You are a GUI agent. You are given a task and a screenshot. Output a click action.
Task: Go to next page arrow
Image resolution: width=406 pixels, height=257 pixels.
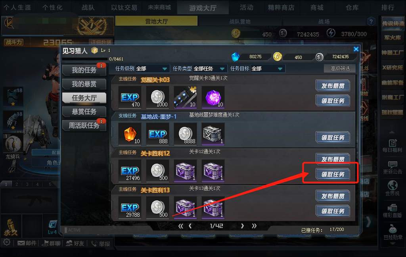[242, 226]
